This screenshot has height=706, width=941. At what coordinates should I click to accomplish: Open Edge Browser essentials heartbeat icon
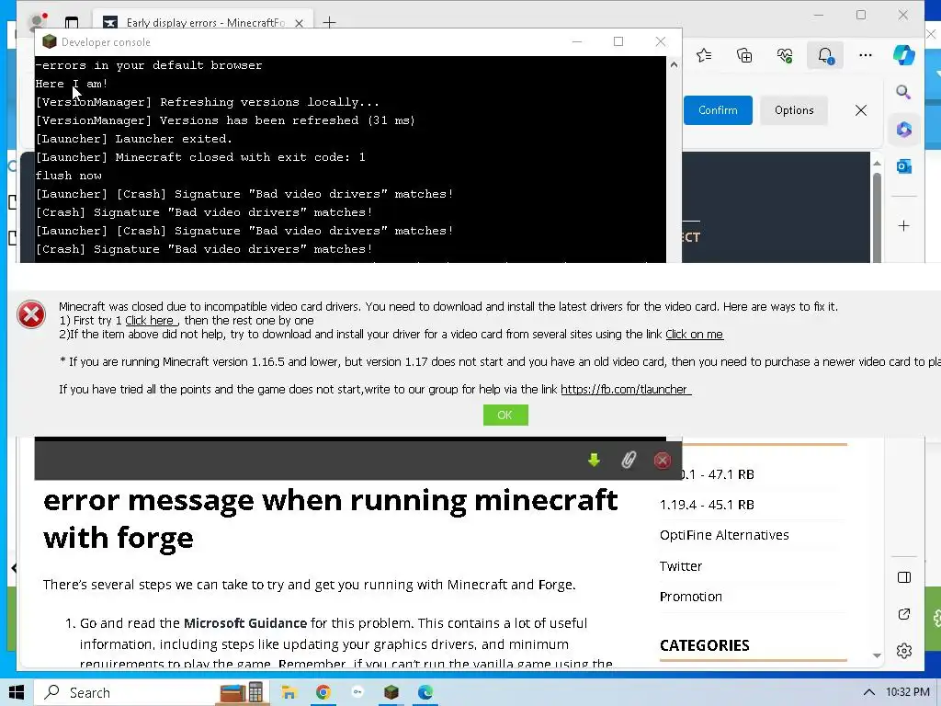(785, 56)
